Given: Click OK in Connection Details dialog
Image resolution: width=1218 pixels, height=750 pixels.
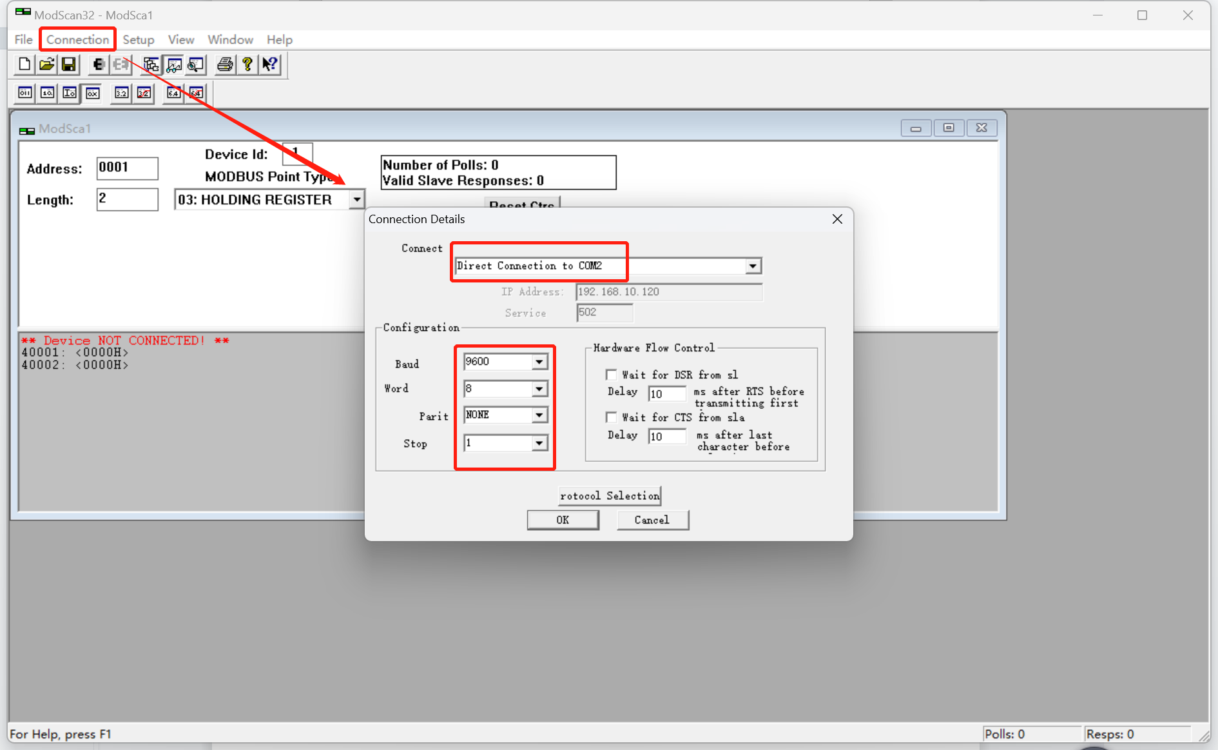Looking at the screenshot, I should 563,520.
